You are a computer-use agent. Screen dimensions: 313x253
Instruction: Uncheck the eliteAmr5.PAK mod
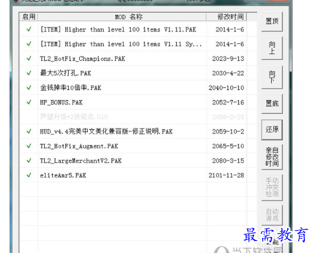pos(29,175)
